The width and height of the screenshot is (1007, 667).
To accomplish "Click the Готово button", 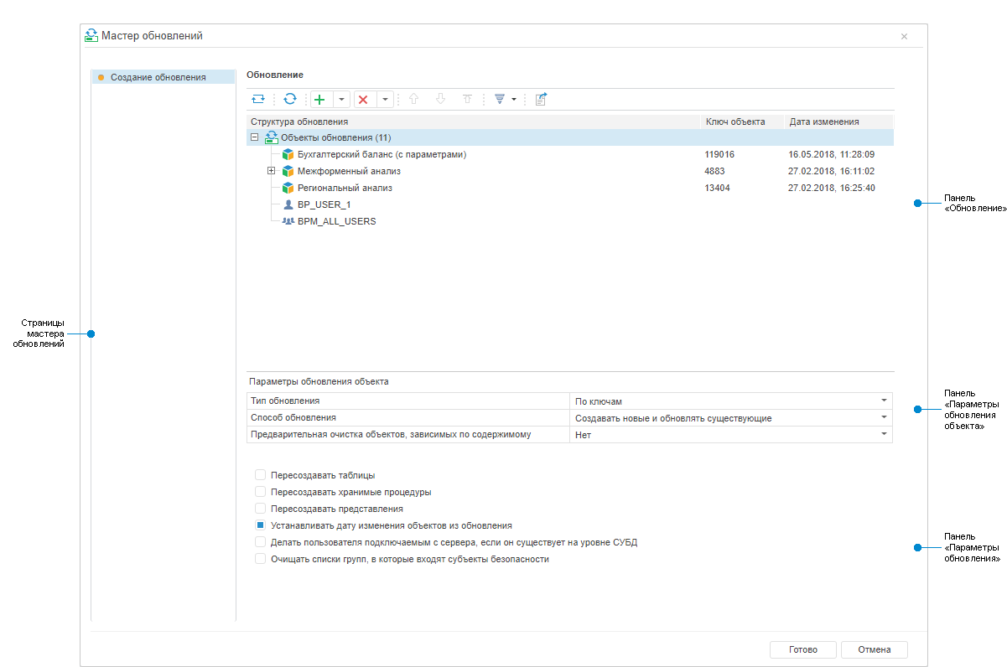I will coord(802,649).
